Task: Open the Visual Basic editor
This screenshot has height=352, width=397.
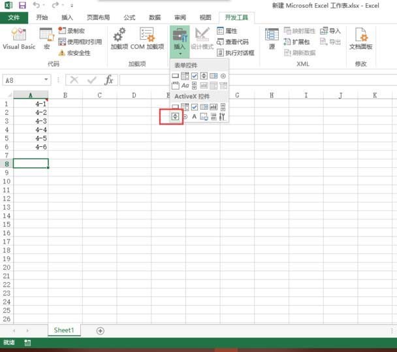Action: click(19, 38)
